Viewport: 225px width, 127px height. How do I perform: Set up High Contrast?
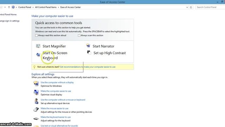click(x=109, y=53)
